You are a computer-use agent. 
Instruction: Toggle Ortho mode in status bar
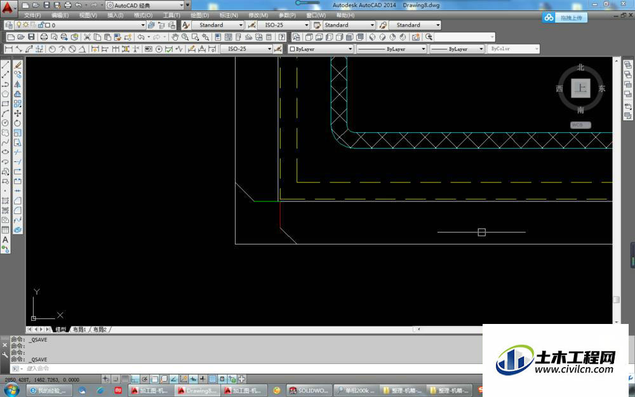pos(135,379)
